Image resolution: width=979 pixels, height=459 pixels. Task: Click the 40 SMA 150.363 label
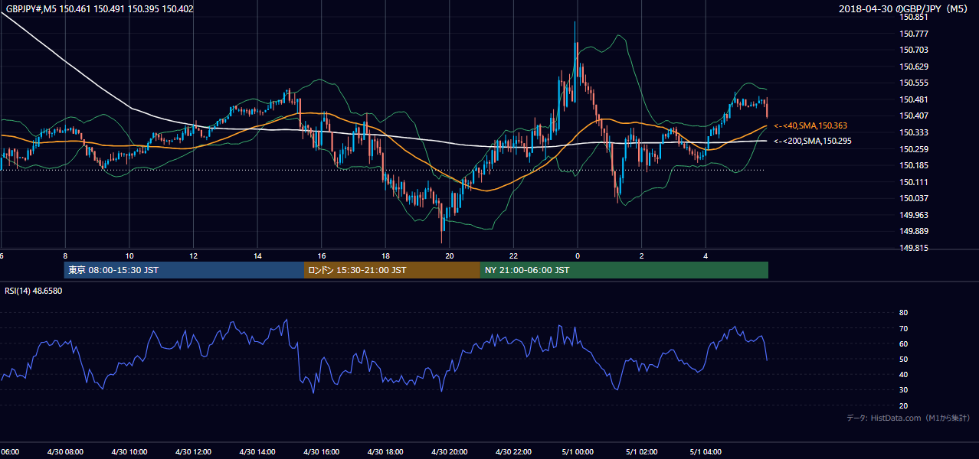pyautogui.click(x=810, y=125)
